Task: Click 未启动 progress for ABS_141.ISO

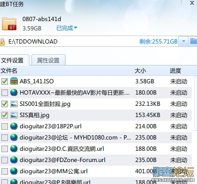Action: click(x=179, y=81)
